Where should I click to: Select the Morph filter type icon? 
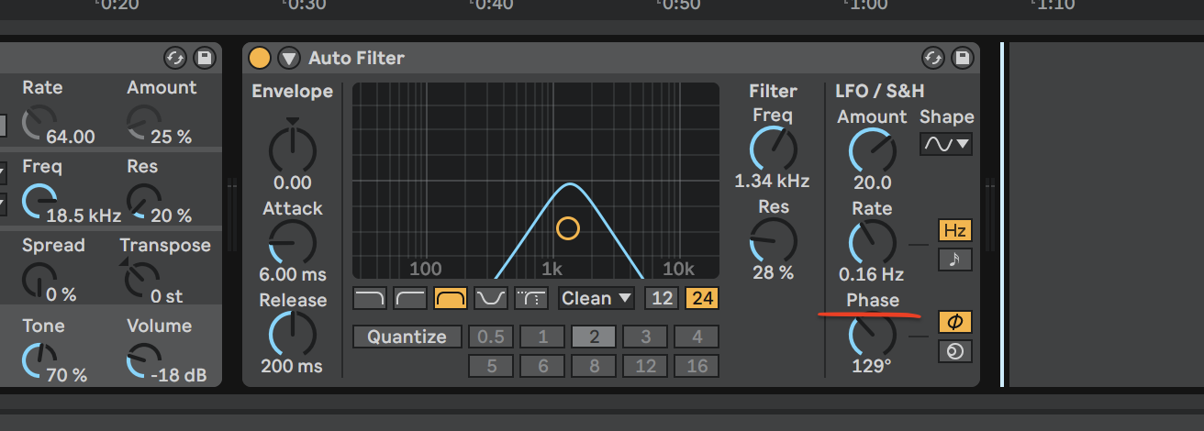point(530,298)
